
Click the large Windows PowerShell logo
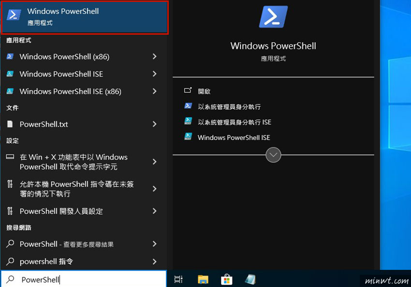(x=273, y=17)
